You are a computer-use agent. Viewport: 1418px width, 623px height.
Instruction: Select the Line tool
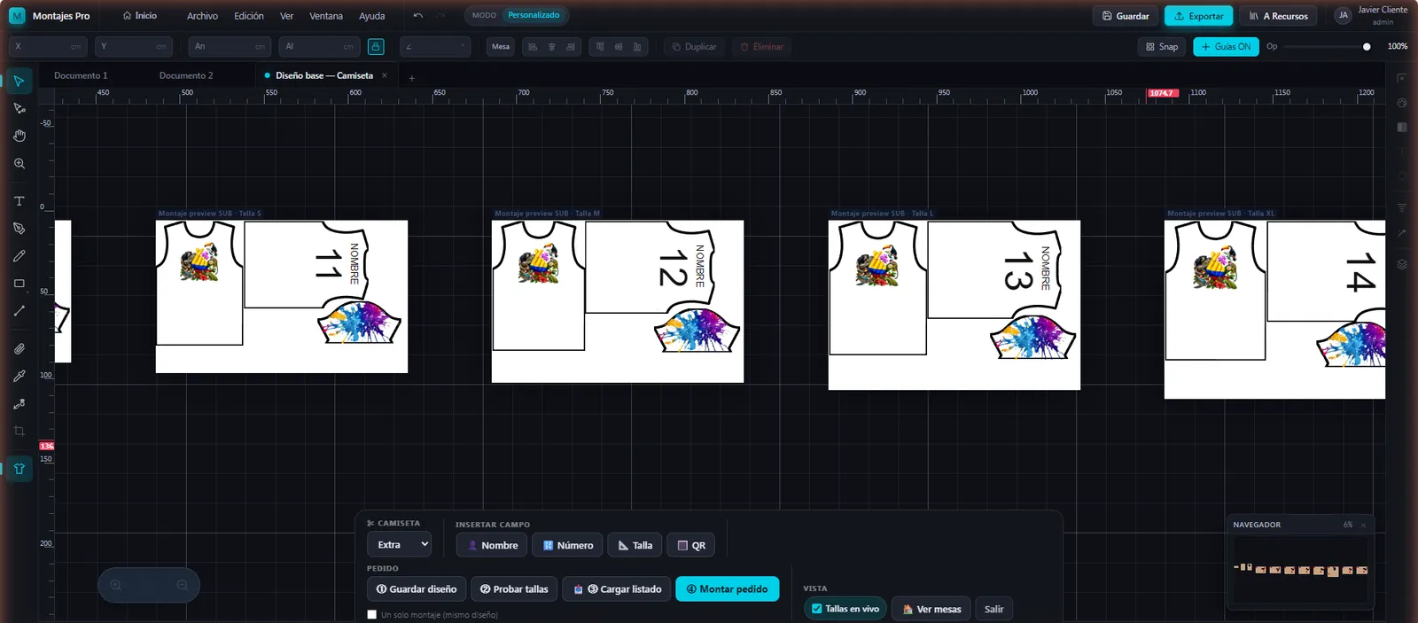[x=19, y=311]
